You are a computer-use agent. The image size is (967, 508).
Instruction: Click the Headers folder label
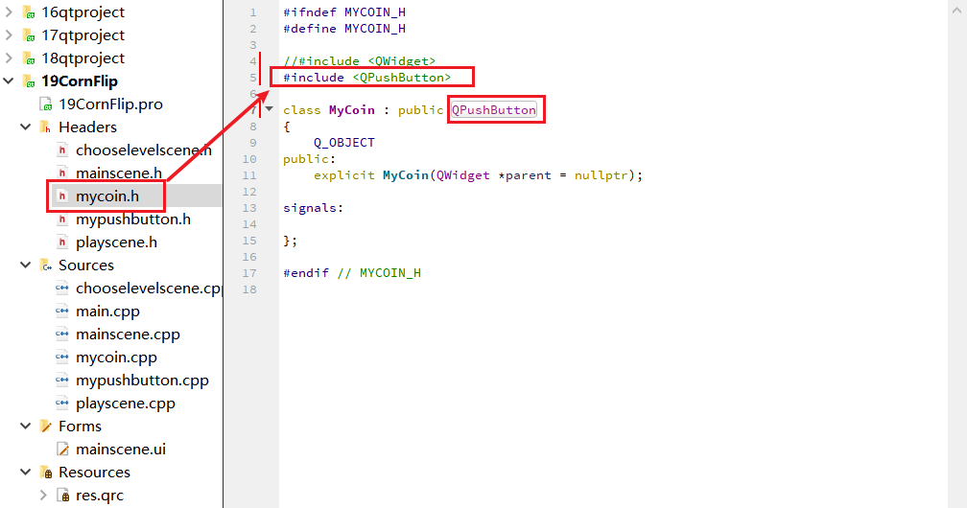(x=87, y=127)
